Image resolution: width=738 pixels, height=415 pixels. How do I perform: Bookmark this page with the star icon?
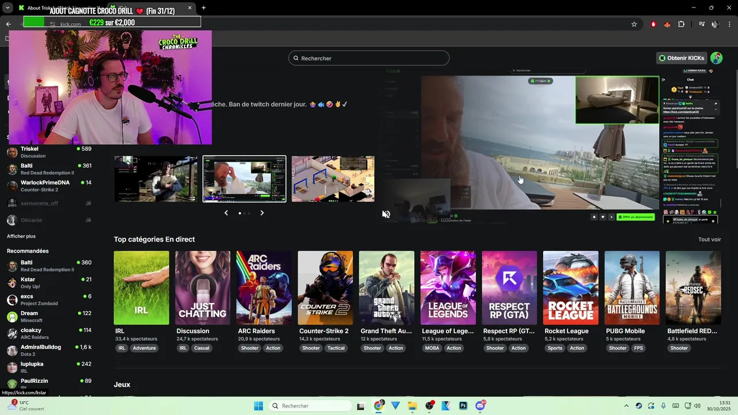click(x=634, y=24)
